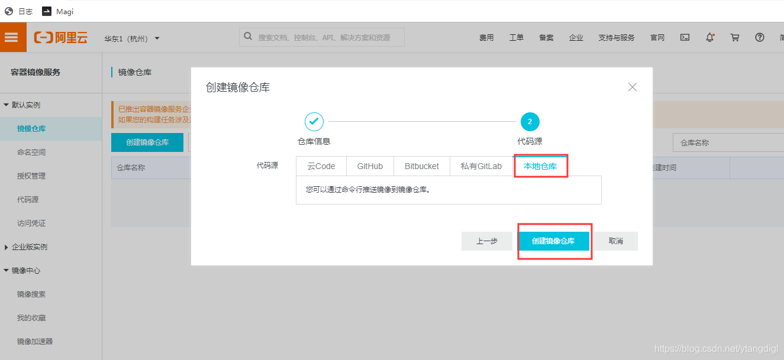Select 代码源 in the sidebar
Image resolution: width=784 pixels, height=360 pixels.
[28, 199]
